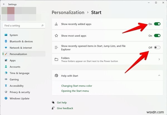Click the Help with Start heading
167x115 pixels.
[70, 76]
